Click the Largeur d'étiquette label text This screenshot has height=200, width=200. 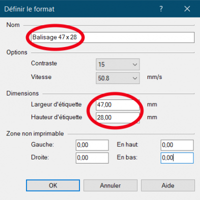(56, 104)
